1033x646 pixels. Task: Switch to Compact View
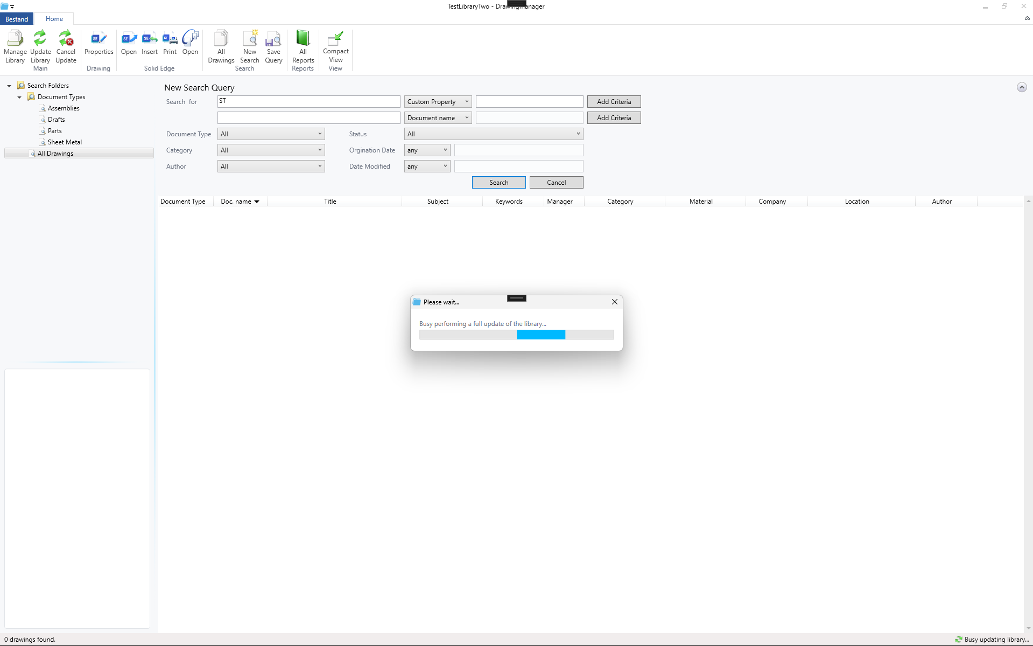click(x=335, y=46)
